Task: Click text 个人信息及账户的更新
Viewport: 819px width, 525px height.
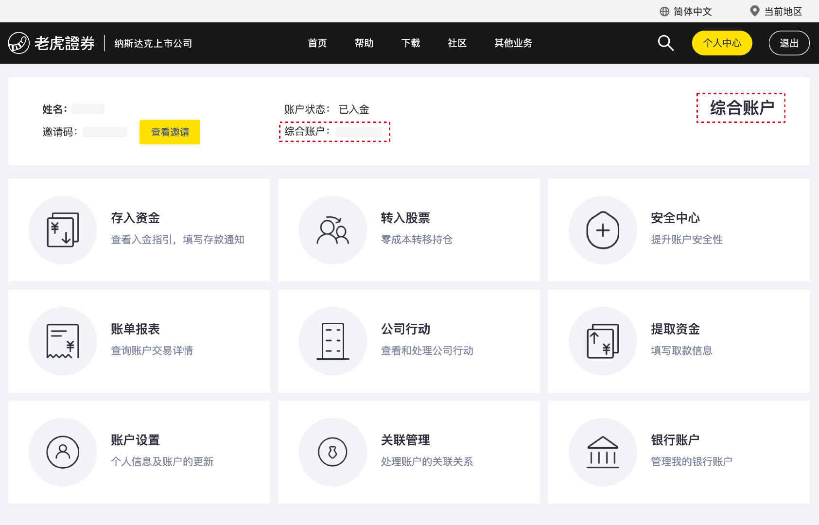Action: click(162, 462)
